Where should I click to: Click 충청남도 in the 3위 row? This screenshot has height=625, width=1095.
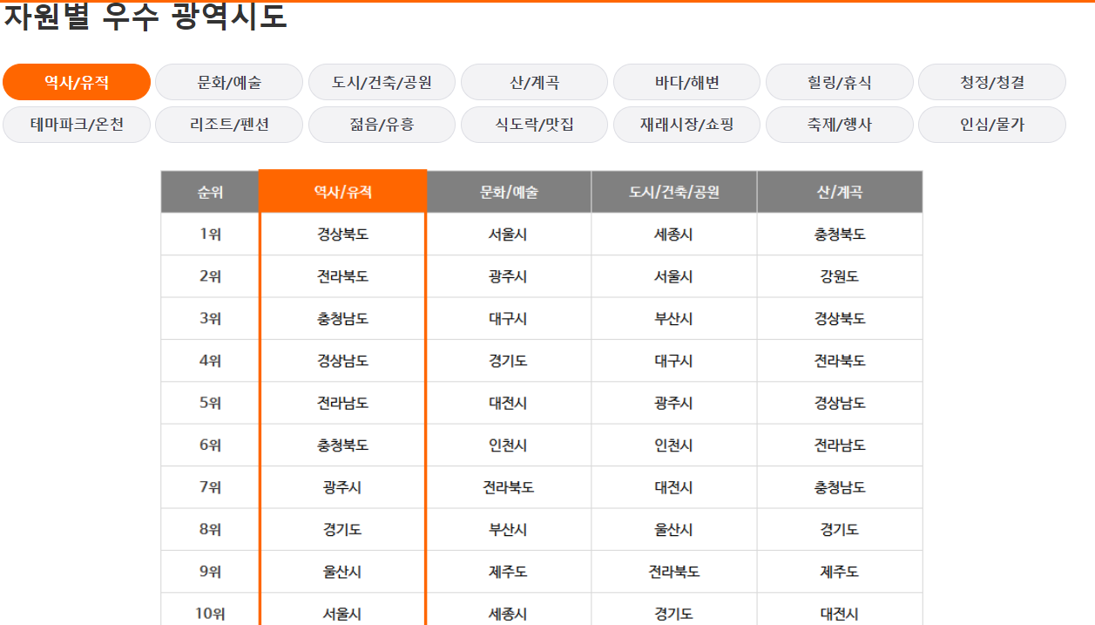(x=342, y=319)
